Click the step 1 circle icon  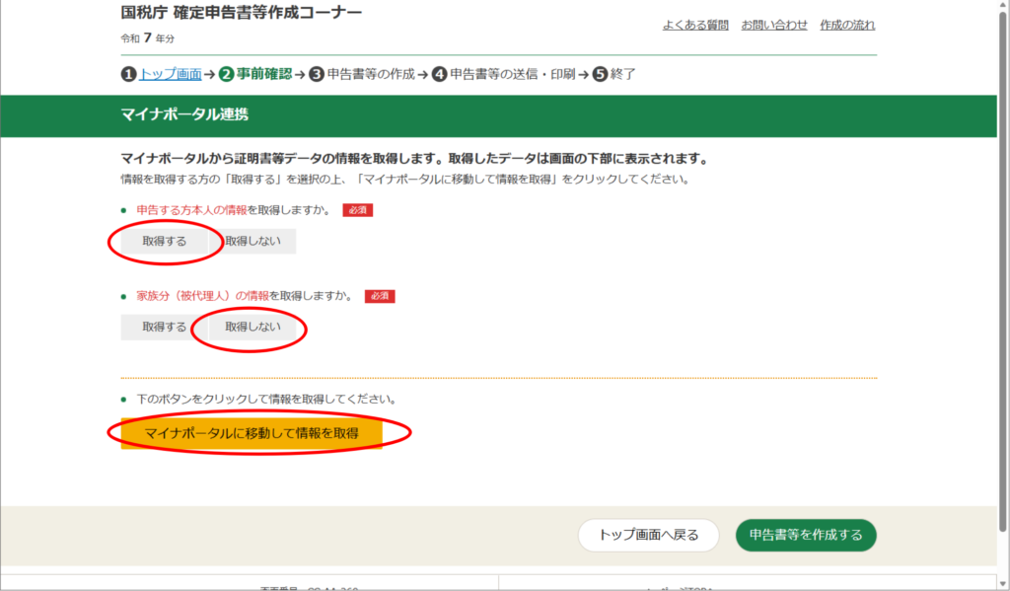(x=128, y=74)
